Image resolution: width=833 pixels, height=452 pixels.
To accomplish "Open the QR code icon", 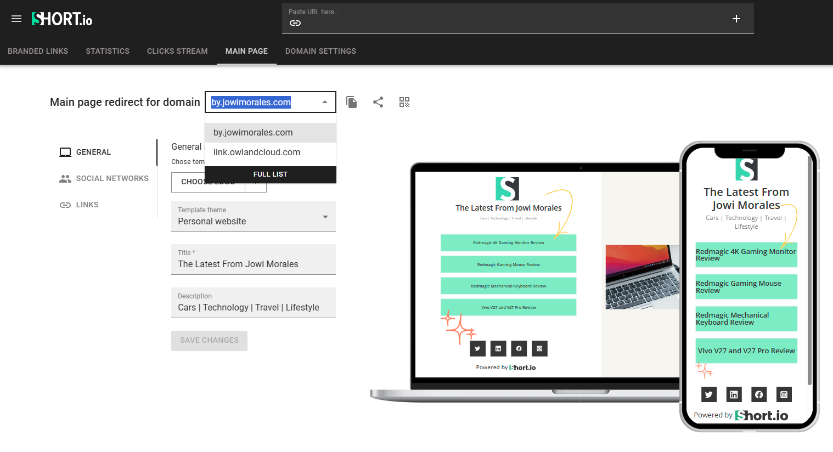I will click(404, 102).
